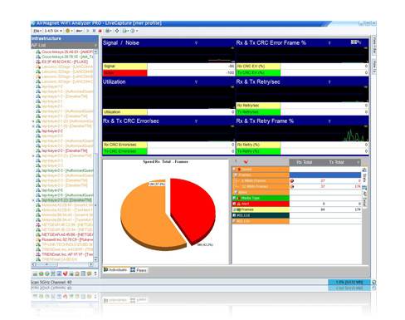Open the Signal / Noise graph dropdown arrow

click(196, 43)
